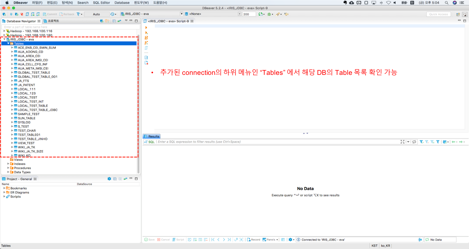
Task: Click the Open SQL script icon in main toolbar
Action: click(x=27, y=14)
